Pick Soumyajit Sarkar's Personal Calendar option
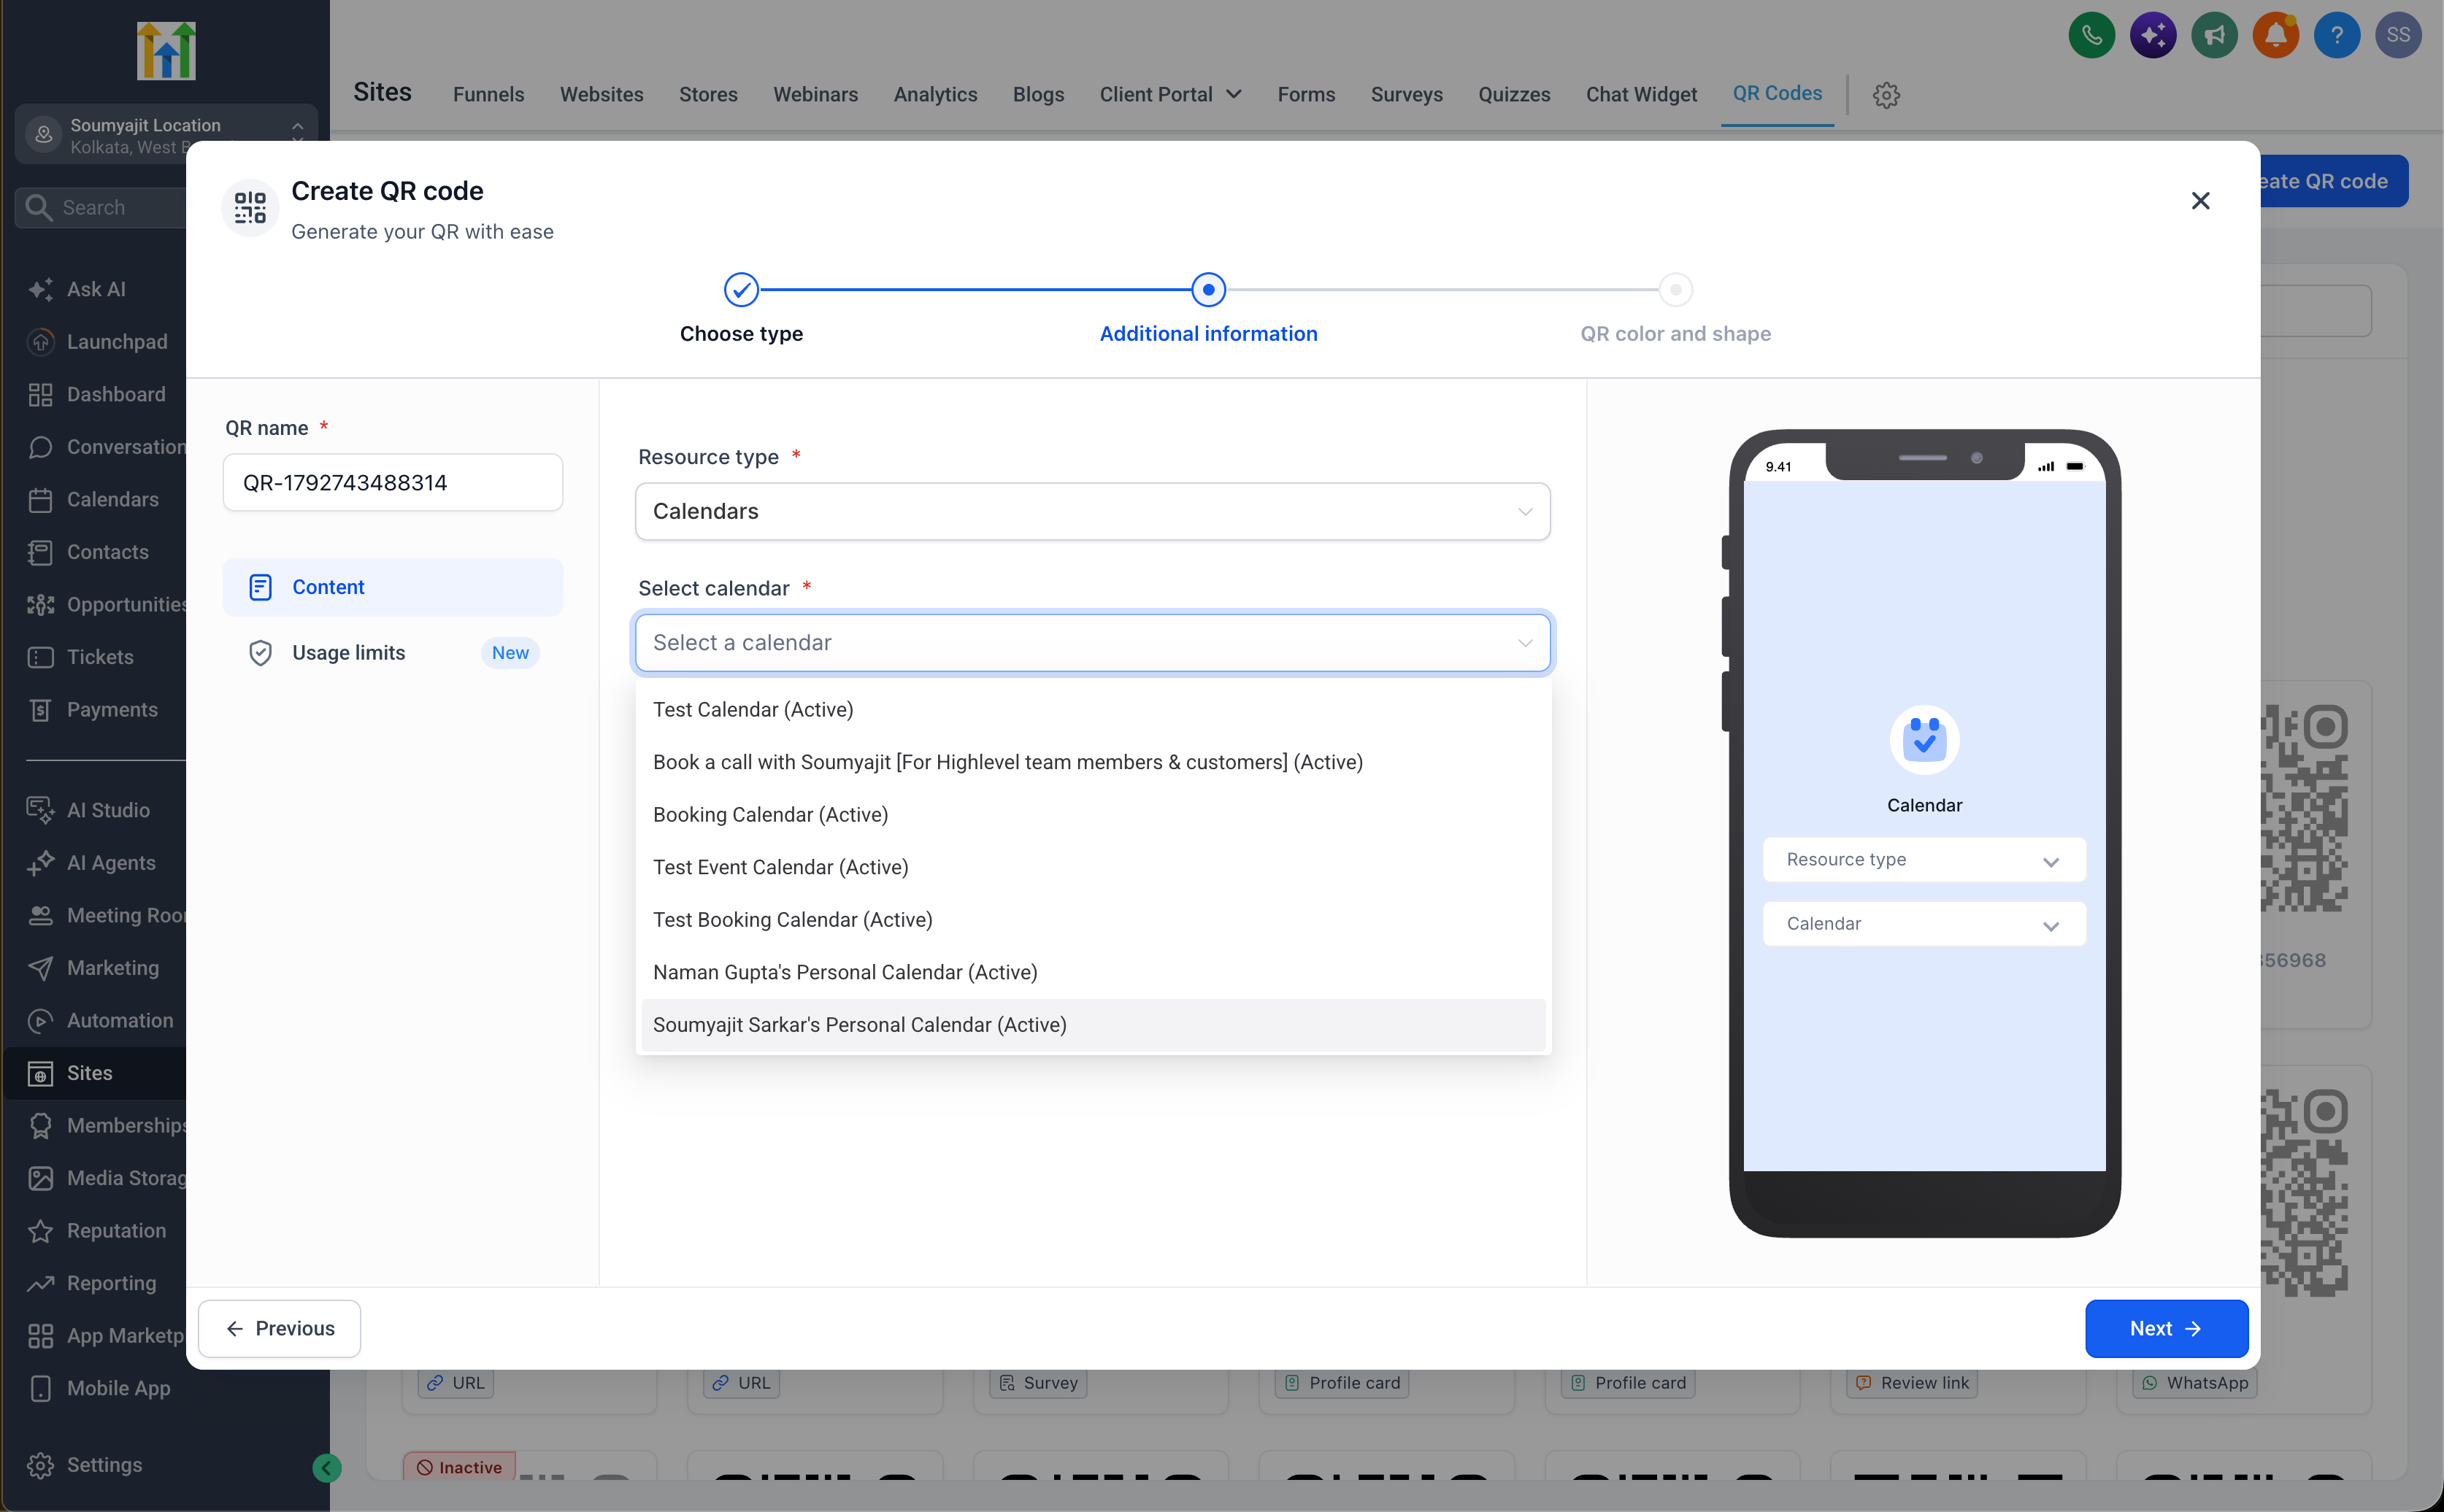Viewport: 2444px width, 1512px height. point(1093,1024)
